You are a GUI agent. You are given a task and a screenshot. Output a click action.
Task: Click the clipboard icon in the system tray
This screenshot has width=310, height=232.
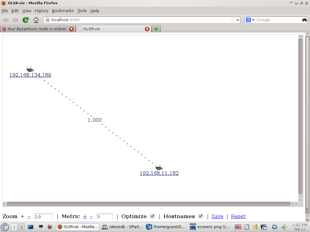click(246, 227)
